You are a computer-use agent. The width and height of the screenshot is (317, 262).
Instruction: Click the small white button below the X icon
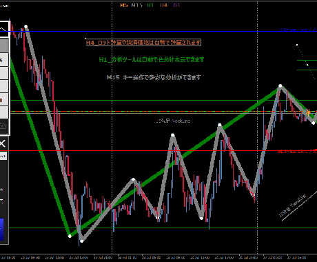pyautogui.click(x=3, y=156)
